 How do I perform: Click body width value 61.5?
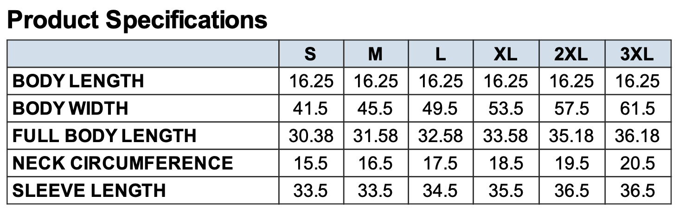tap(637, 109)
